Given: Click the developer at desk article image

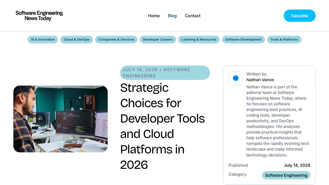Looking at the screenshot, I should click(x=60, y=119).
